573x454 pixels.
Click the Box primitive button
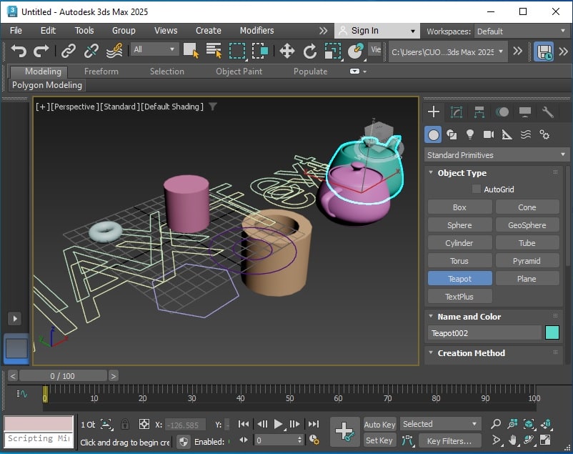point(459,207)
